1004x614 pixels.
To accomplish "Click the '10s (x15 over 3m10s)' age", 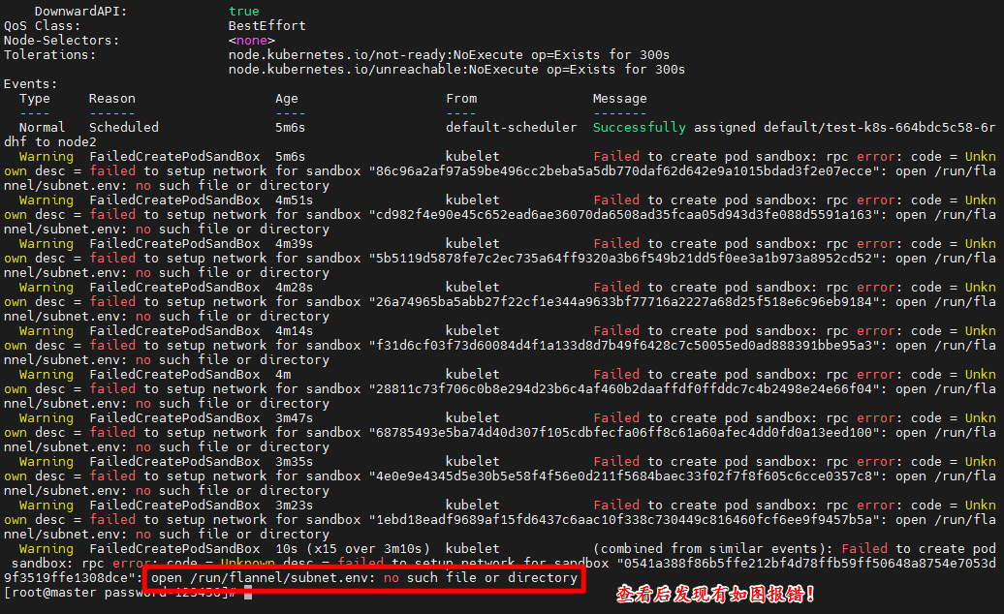I will (352, 549).
